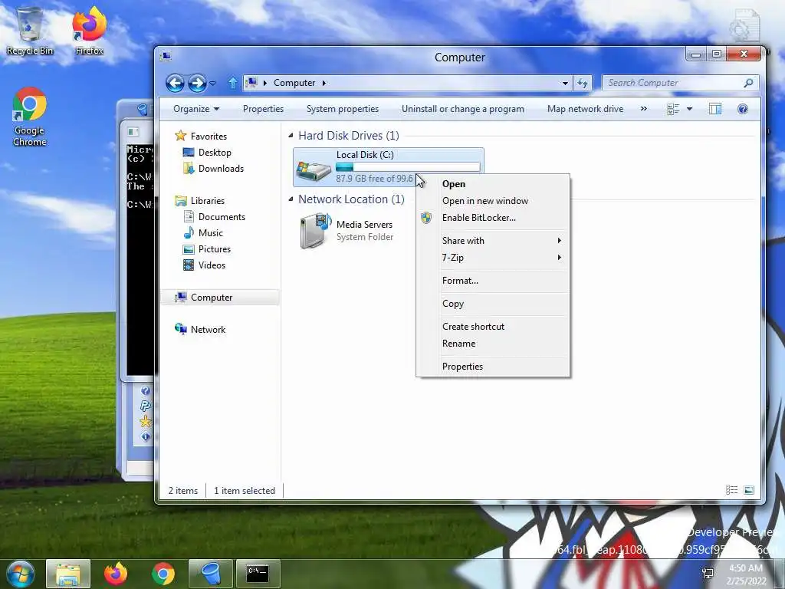Viewport: 785px width, 589px height.
Task: Open Explorer help icon
Action: (x=742, y=109)
